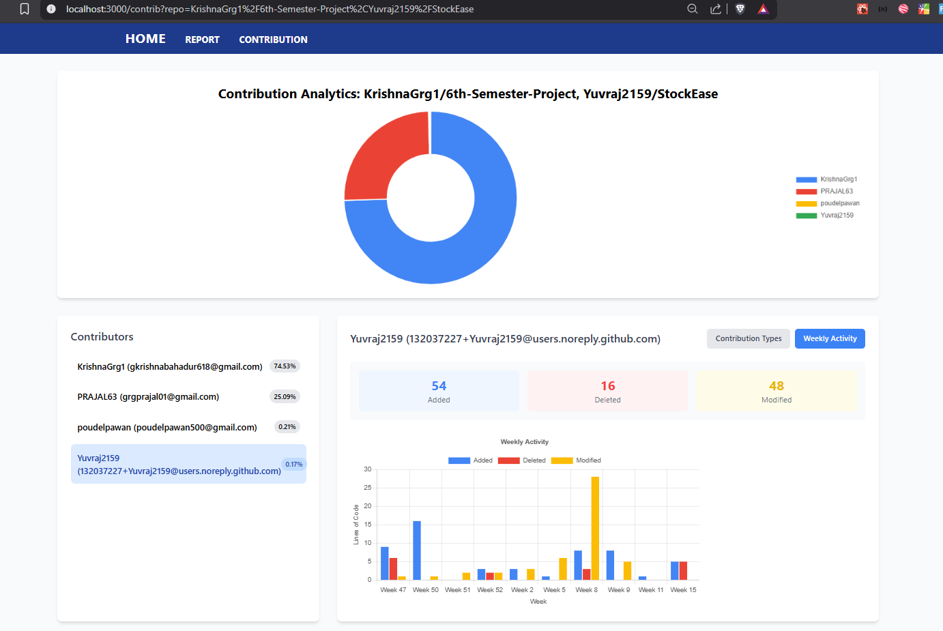
Task: Open the CONTRIBUTION page
Action: click(x=273, y=40)
